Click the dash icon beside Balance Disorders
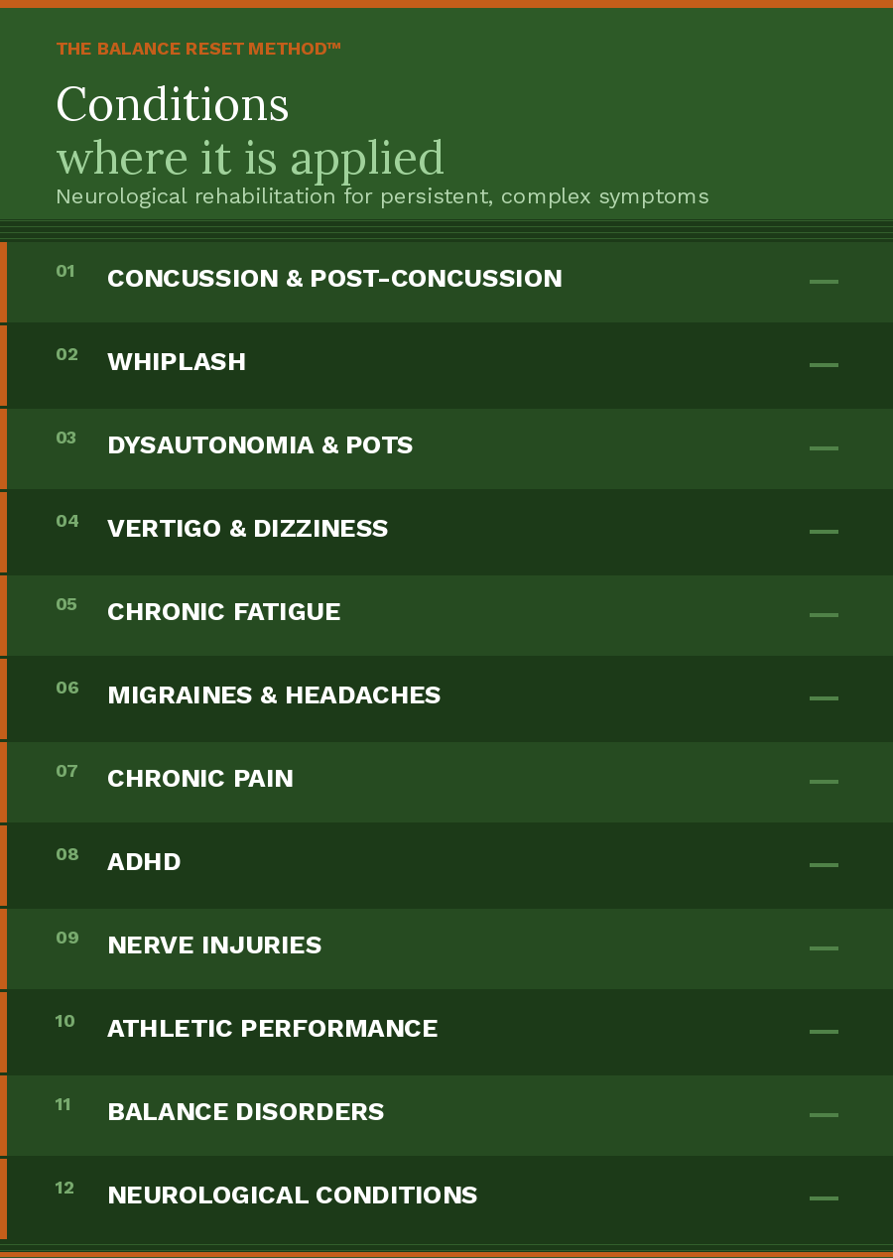893x1258 pixels. [824, 1115]
